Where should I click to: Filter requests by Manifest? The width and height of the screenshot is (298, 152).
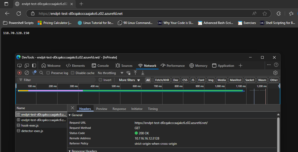[236, 80]
